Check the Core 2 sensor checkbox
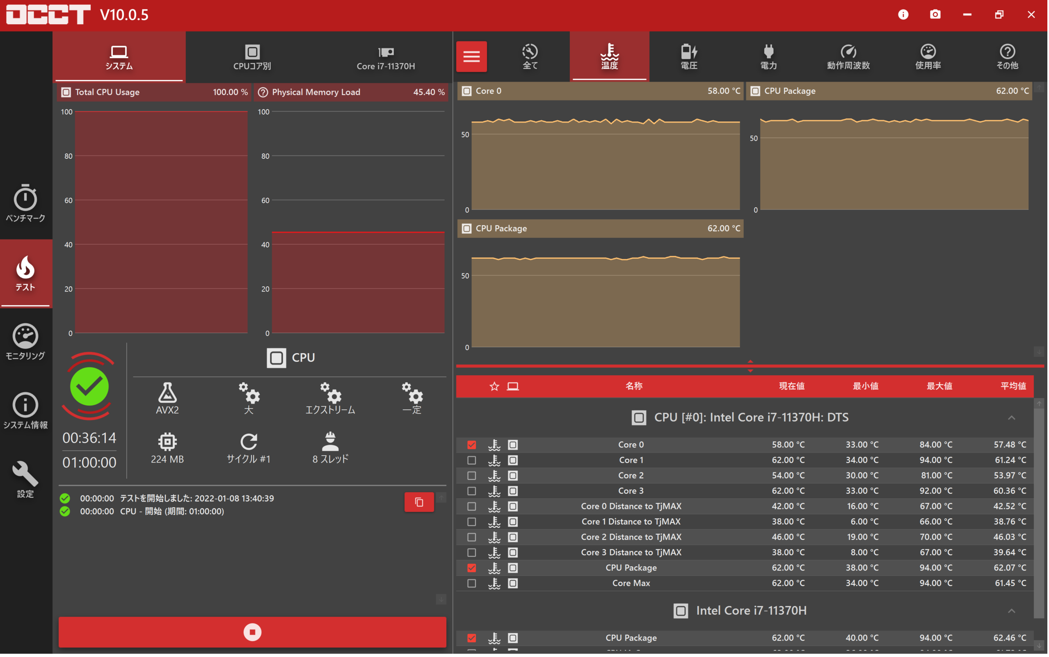This screenshot has width=1049, height=657. coord(472,476)
